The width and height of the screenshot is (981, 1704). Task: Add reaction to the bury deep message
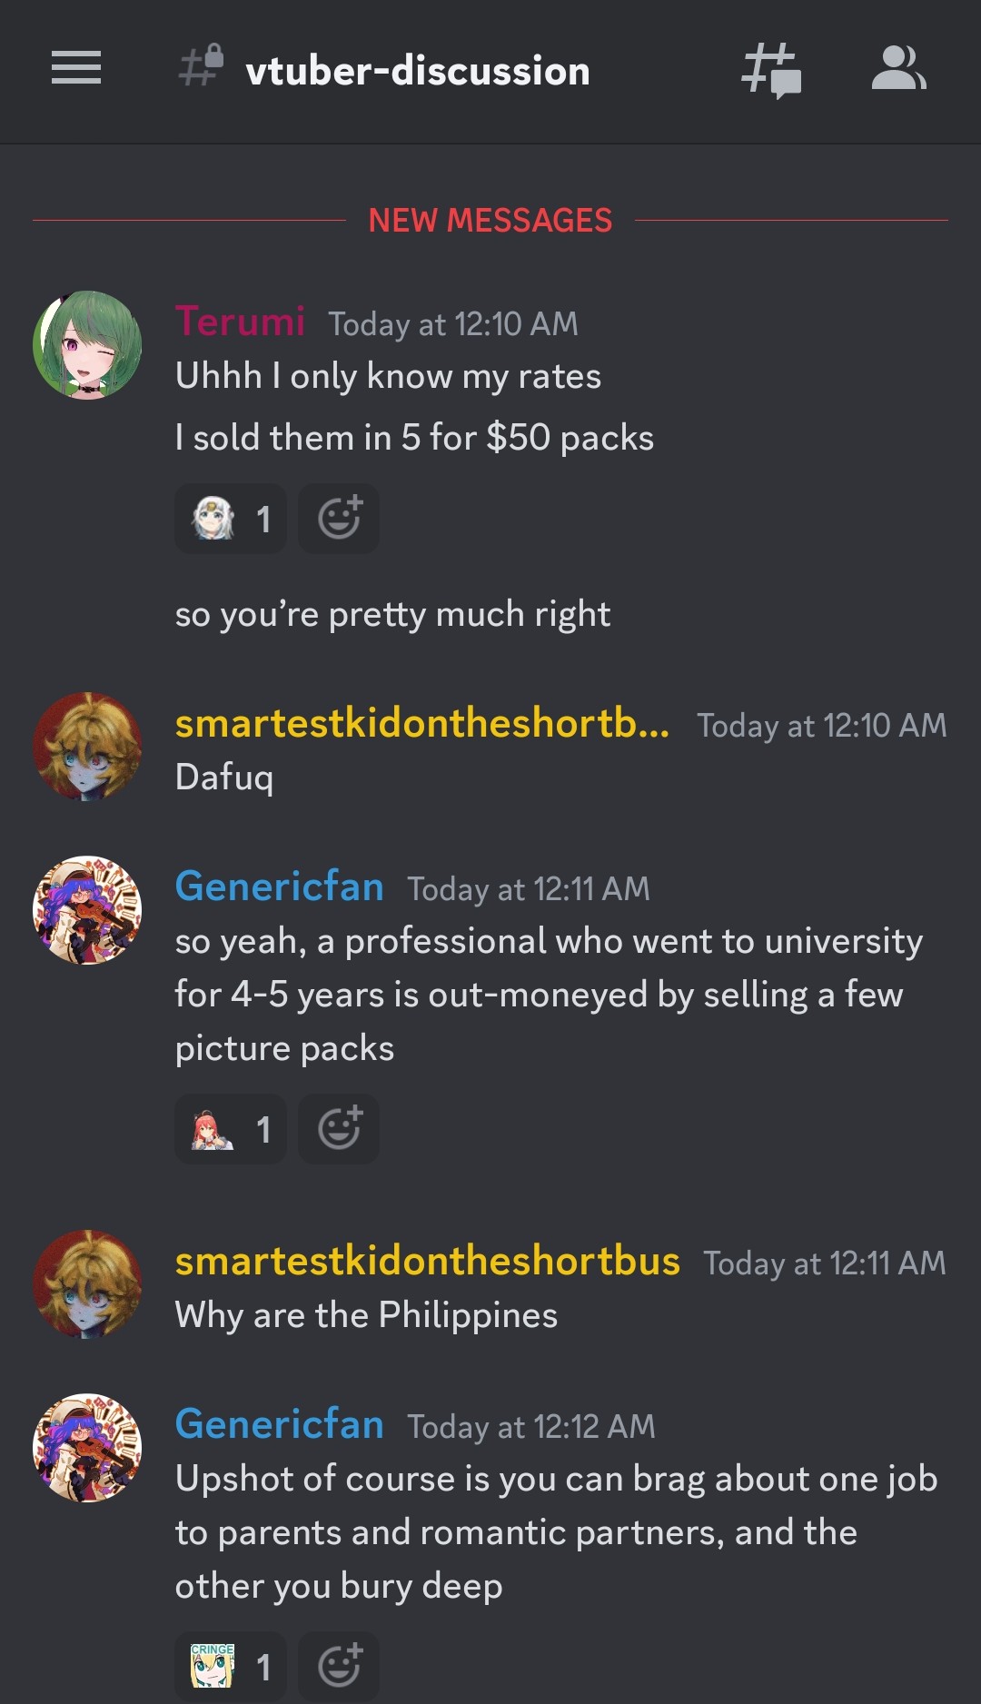pyautogui.click(x=339, y=1667)
